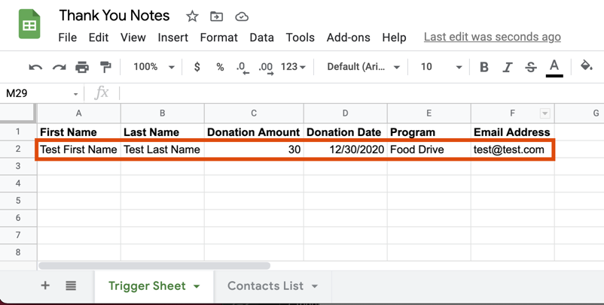Open the Data menu
The width and height of the screenshot is (604, 305).
pyautogui.click(x=261, y=38)
